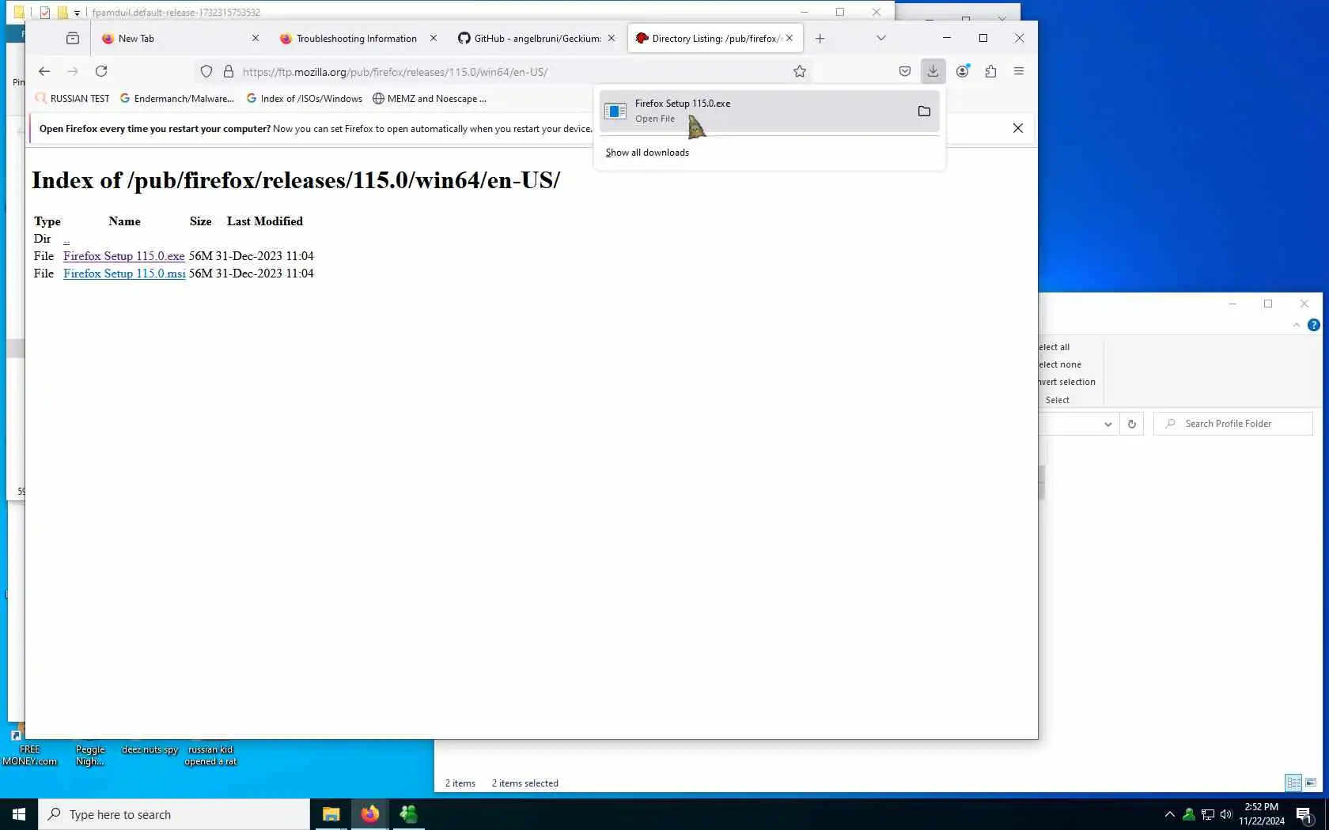The height and width of the screenshot is (830, 1329).
Task: Toggle the Downloads toolbar button
Action: coord(933,71)
